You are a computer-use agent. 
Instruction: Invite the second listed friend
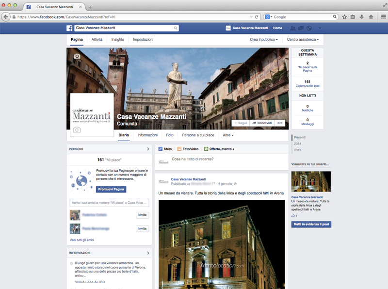pyautogui.click(x=142, y=228)
